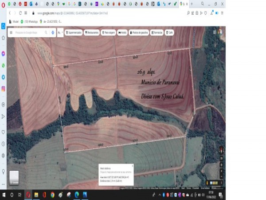266x200 pixels.
Task: Click the Google Maps directions icon
Action: click(53, 32)
